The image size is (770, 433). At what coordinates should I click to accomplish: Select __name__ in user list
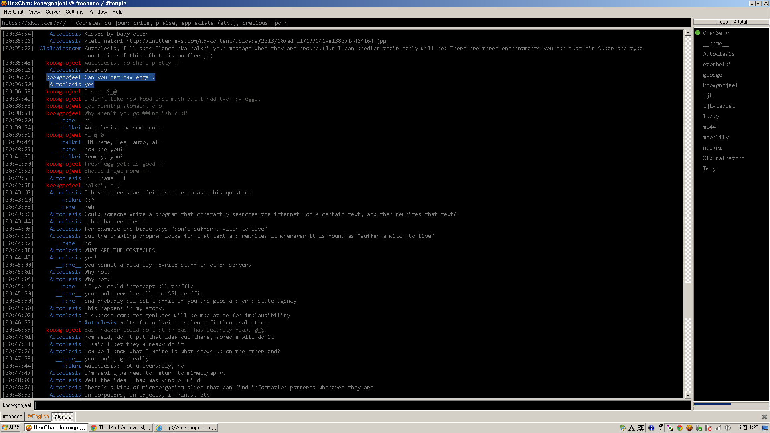[715, 43]
